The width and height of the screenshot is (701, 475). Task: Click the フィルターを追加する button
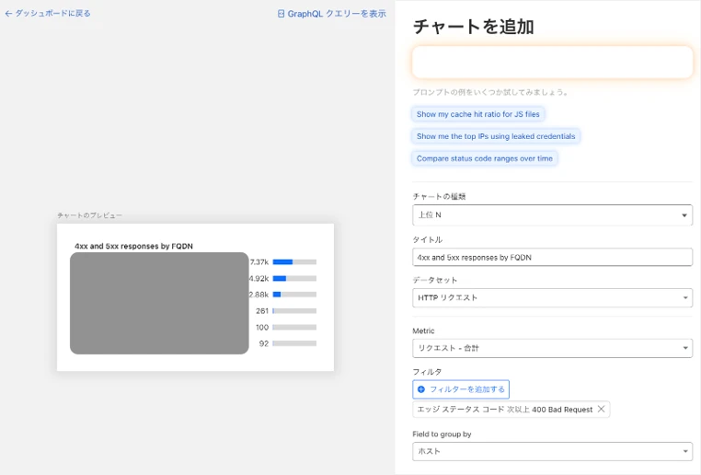point(461,389)
